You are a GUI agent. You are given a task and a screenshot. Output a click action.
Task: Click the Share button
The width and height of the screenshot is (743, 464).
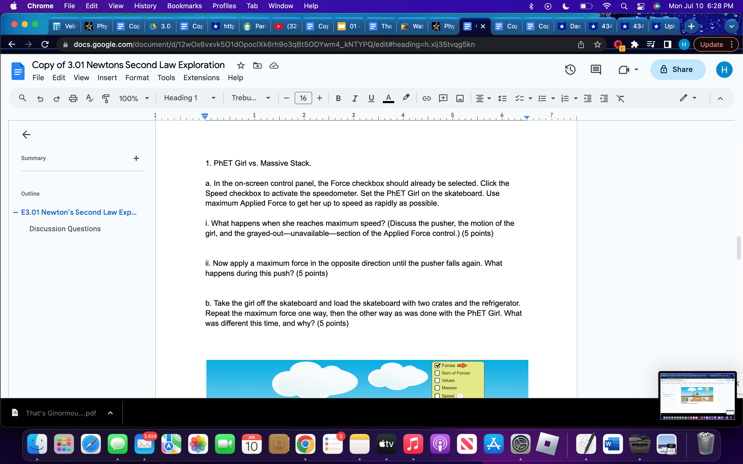678,70
